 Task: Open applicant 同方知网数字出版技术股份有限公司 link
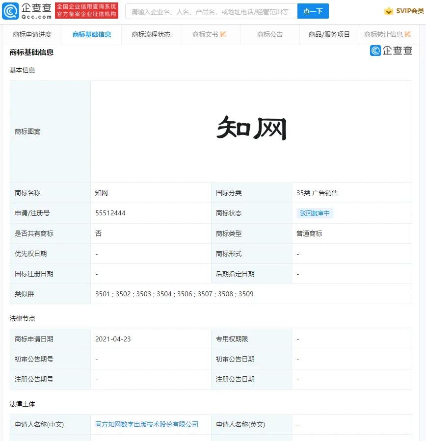(147, 424)
